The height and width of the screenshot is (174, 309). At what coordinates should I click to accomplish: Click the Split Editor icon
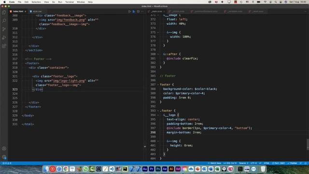(139, 12)
